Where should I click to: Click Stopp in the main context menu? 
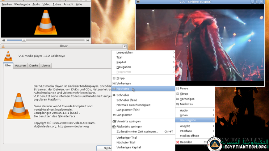[x=195, y=94]
